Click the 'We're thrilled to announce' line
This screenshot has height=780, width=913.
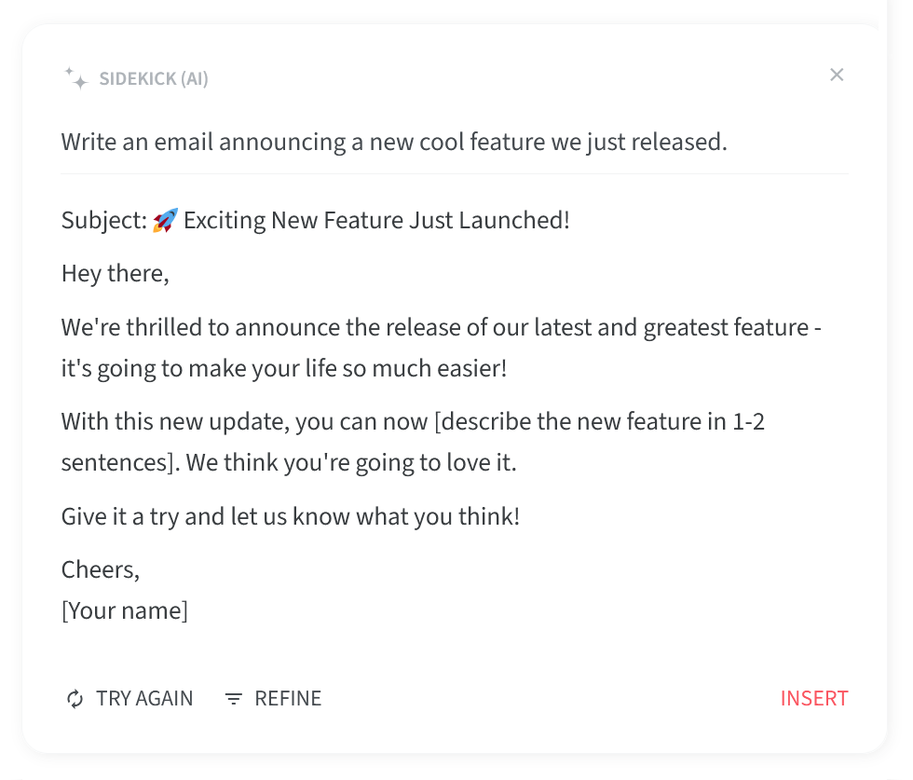tap(442, 327)
